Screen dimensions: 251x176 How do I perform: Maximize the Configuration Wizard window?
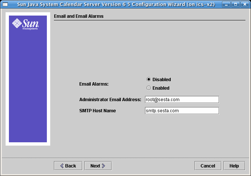pyautogui.click(x=235, y=4)
